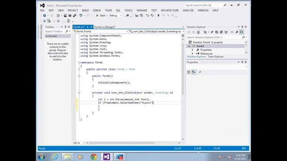
Task: Open the Solution Explorer window options dropdown
Action: (x=239, y=27)
